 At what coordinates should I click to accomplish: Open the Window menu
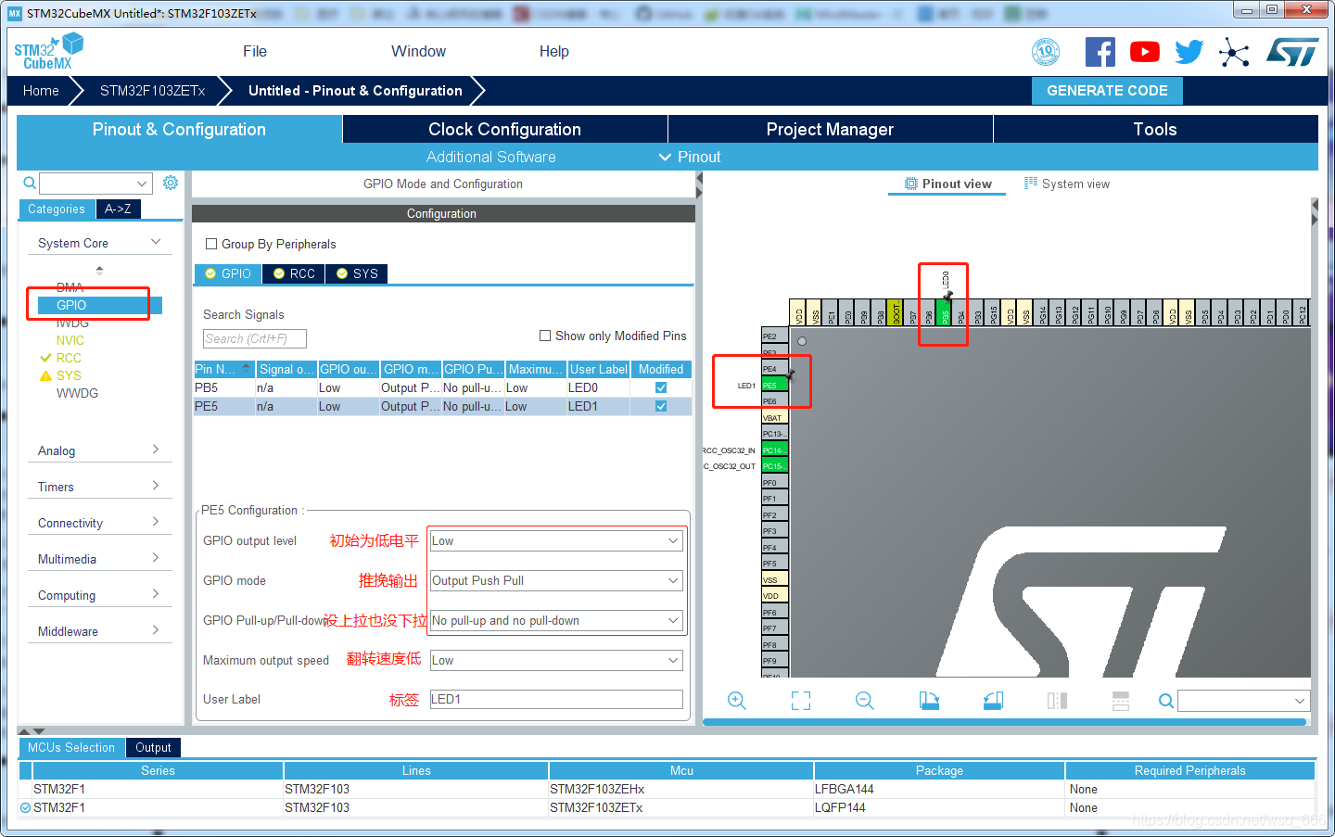pos(418,51)
